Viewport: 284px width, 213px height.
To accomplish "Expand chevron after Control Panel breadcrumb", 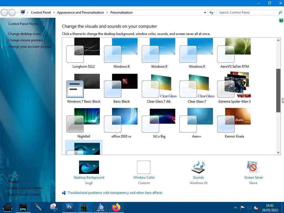I will (x=54, y=12).
